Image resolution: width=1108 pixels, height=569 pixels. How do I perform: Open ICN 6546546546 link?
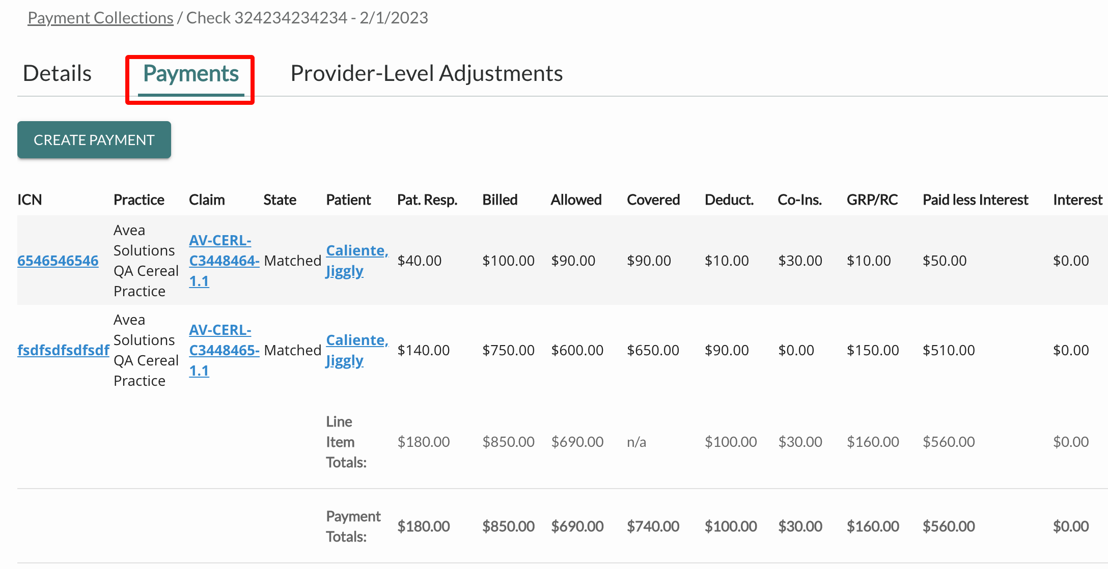(58, 261)
